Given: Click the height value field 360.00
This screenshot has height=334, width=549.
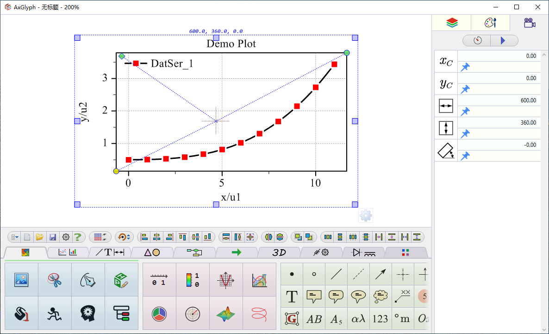Looking at the screenshot, I should pos(499,123).
